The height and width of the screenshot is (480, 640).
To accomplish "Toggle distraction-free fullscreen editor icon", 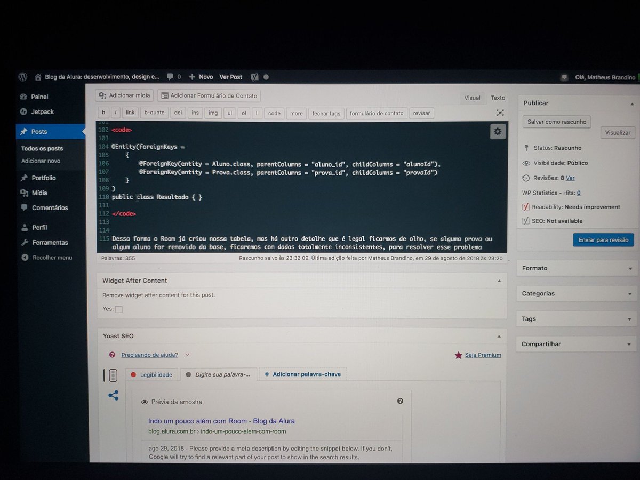I will click(500, 113).
